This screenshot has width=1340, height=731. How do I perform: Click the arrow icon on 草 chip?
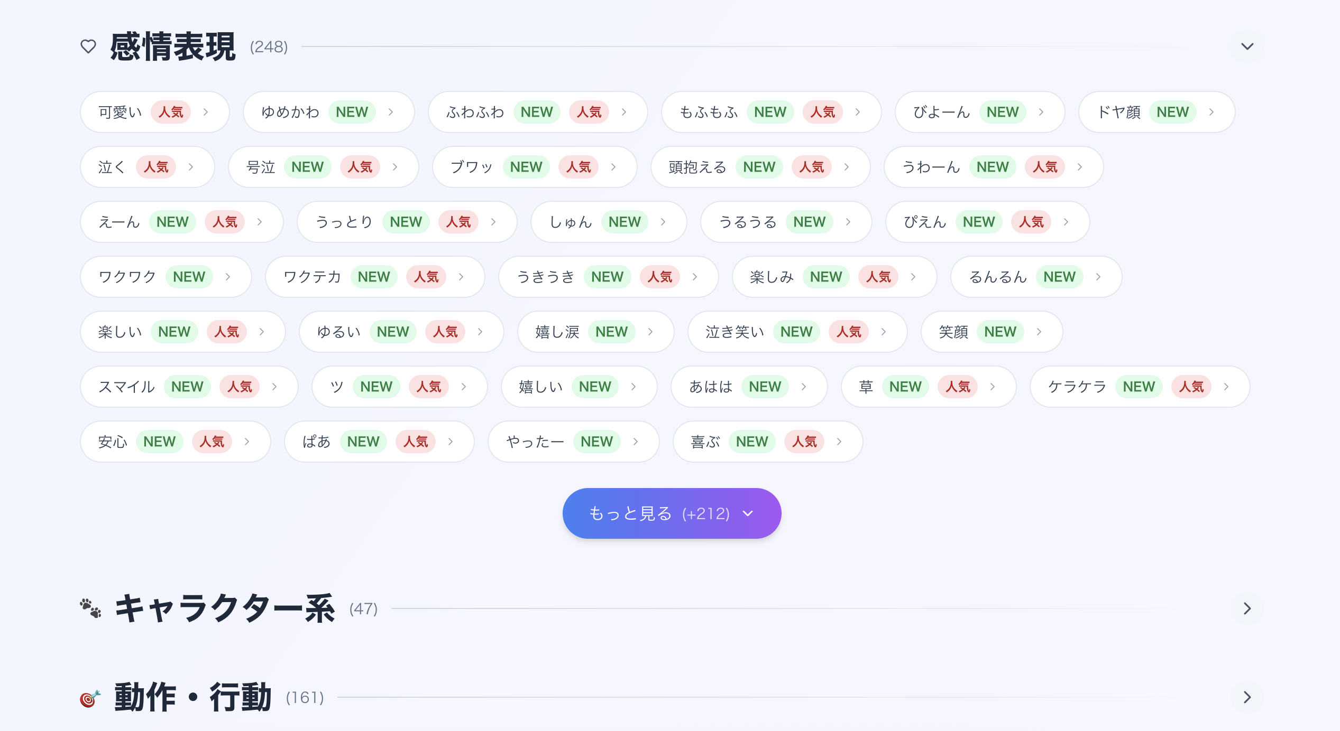click(993, 387)
